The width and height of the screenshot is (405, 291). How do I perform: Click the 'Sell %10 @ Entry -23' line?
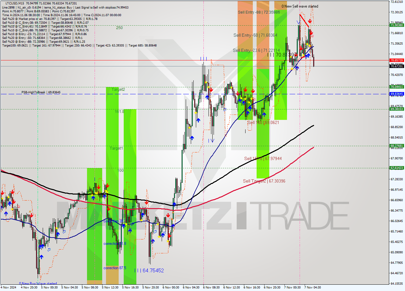tap(44, 34)
